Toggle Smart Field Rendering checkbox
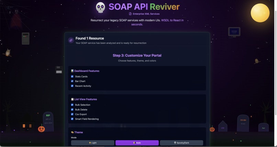The height and width of the screenshot is (147, 277). (x=72, y=119)
